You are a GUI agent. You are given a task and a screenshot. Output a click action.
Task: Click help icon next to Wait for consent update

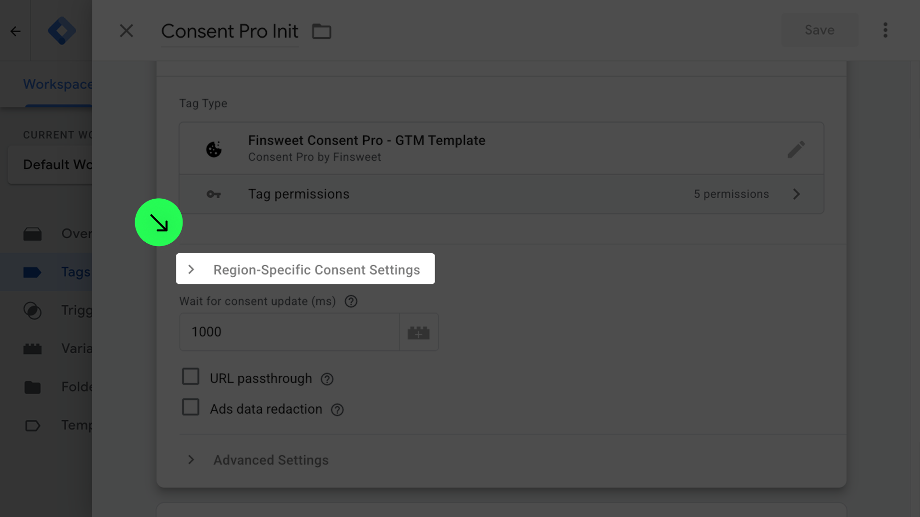351,302
